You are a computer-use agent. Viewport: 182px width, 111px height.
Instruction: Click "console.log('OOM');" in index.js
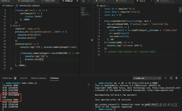point(37,56)
